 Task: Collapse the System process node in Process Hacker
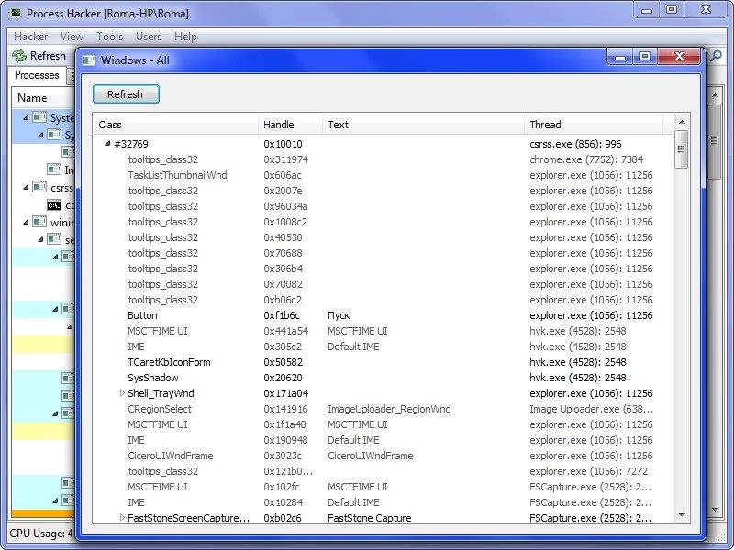pos(26,117)
